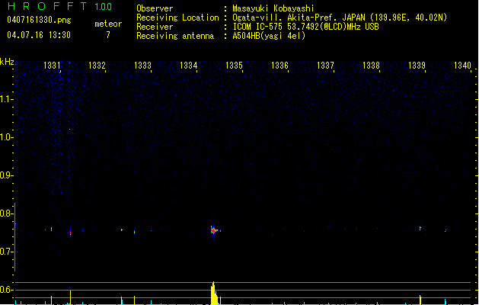Click the 1336 time axis label
The image size is (479, 305).
pyautogui.click(x=279, y=66)
